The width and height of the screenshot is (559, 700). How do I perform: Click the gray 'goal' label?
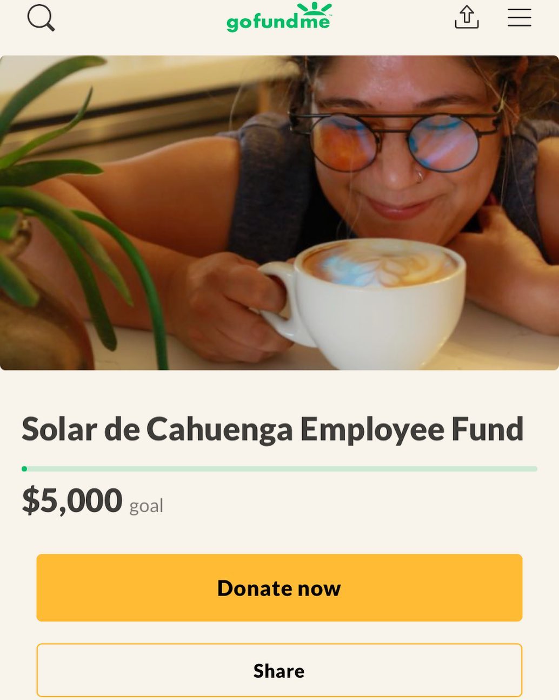tap(146, 506)
